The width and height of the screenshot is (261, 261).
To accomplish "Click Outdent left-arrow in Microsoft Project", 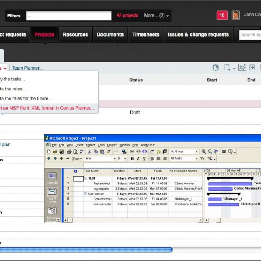I will 49,158.
